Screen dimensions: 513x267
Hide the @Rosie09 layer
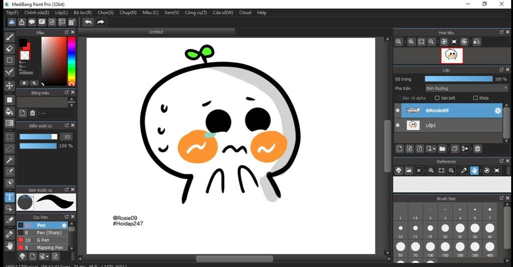397,110
